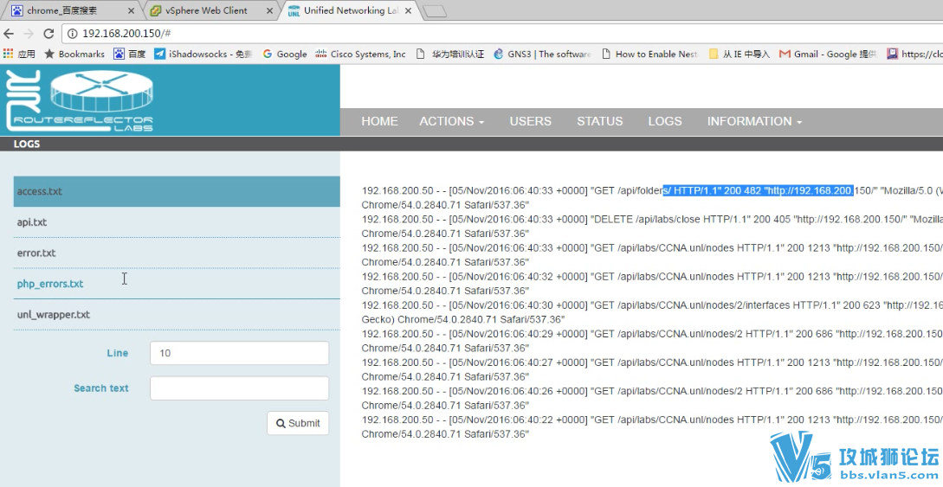943x487 pixels.
Task: Expand the INFORMATION dropdown menu
Action: coord(753,121)
